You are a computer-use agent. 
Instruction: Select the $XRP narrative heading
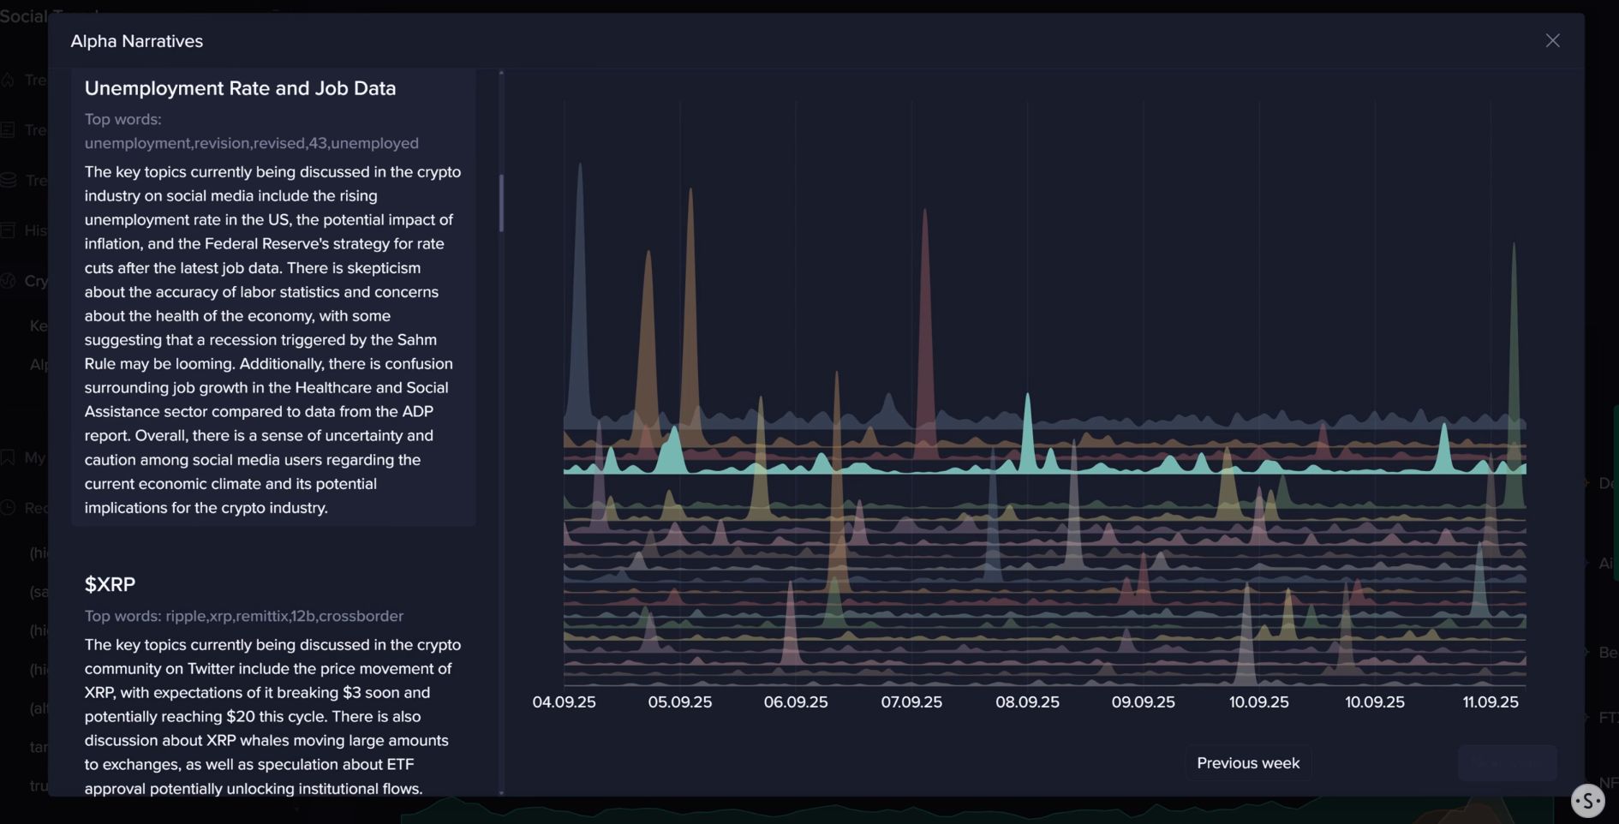(x=110, y=584)
